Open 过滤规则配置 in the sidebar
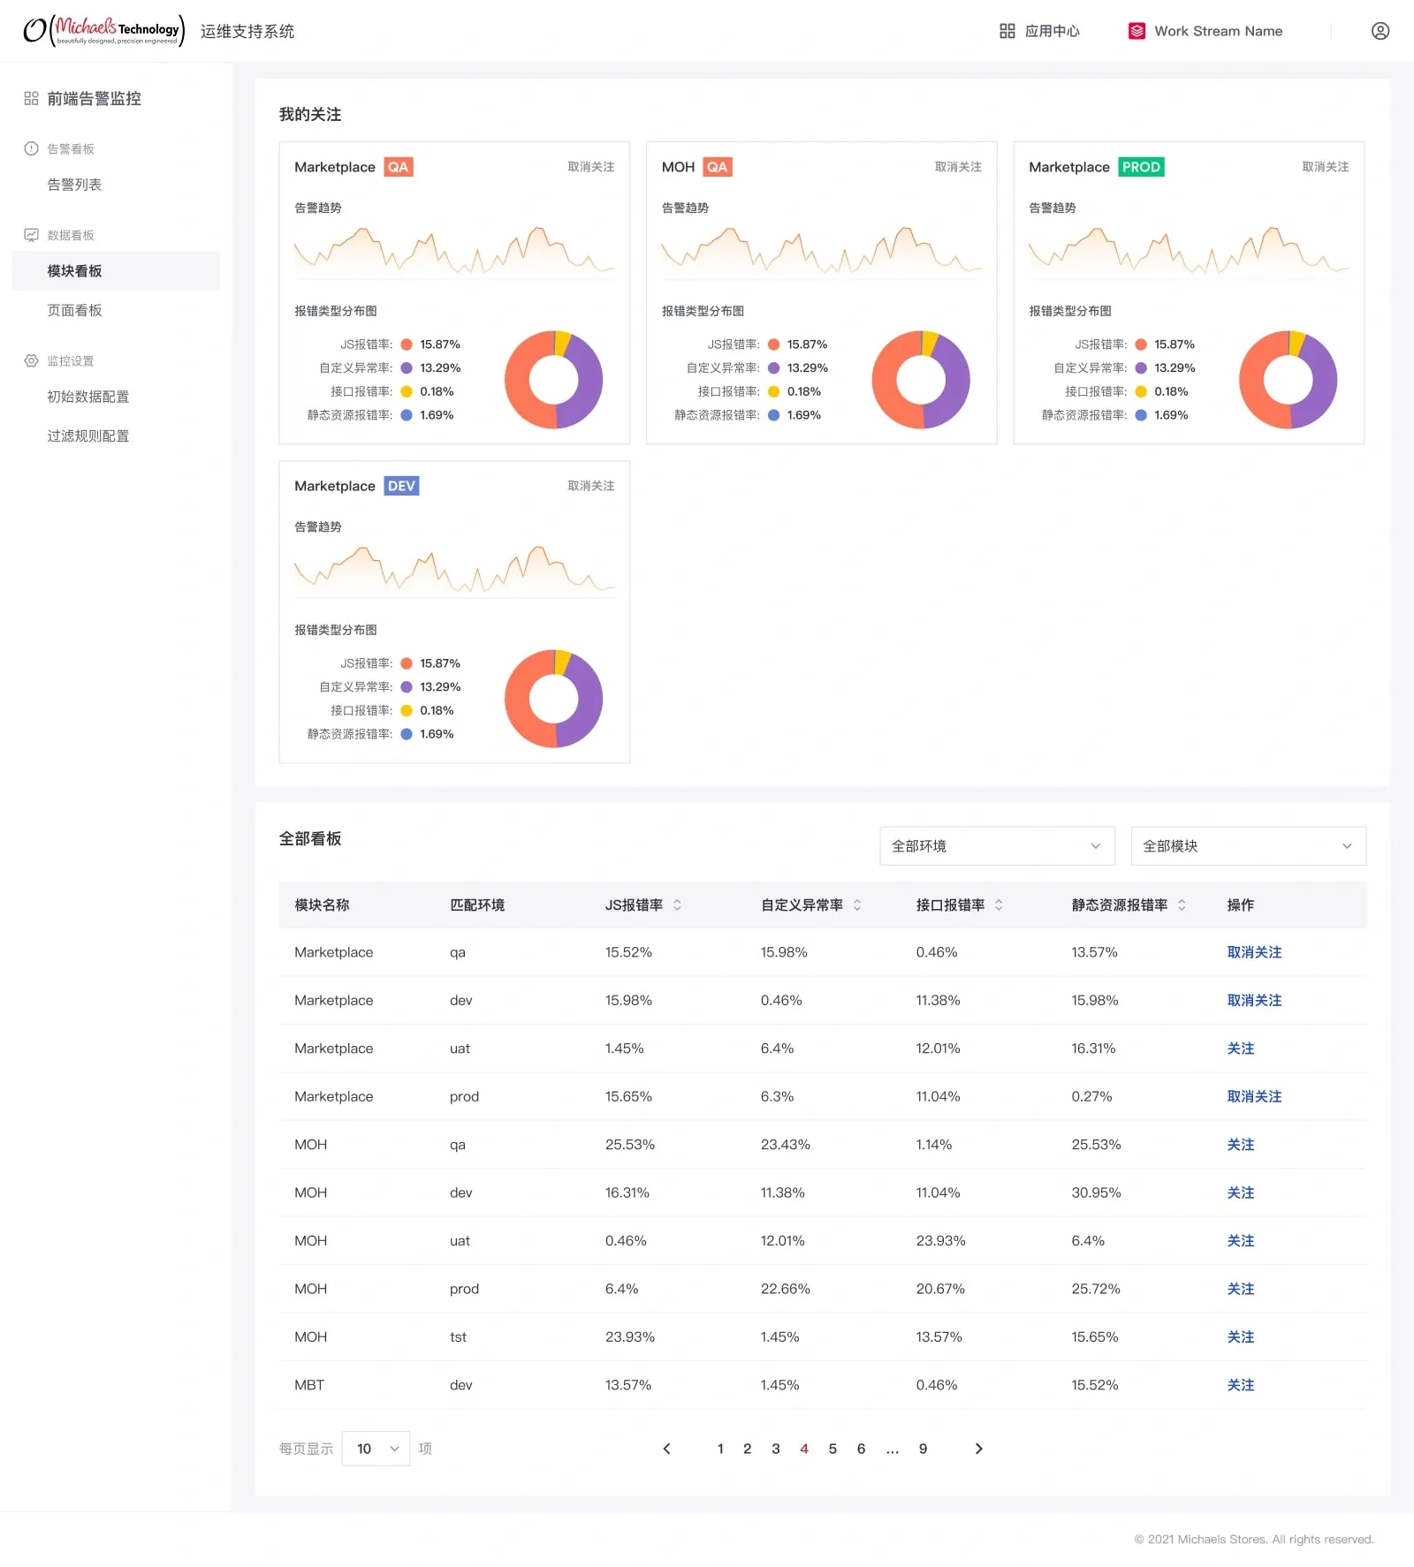1414x1567 pixels. [88, 435]
